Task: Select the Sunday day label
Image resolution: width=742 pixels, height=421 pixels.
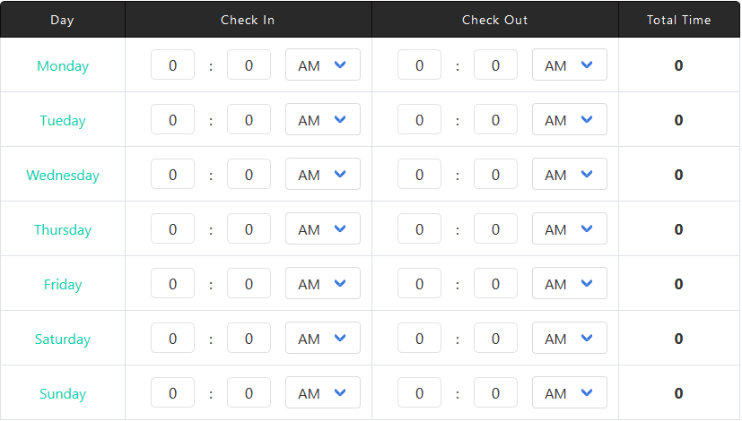Action: point(63,393)
